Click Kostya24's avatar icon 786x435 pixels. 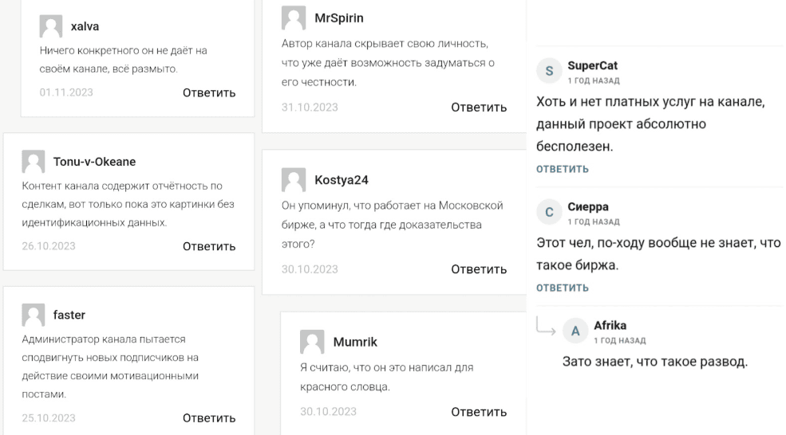(x=294, y=179)
